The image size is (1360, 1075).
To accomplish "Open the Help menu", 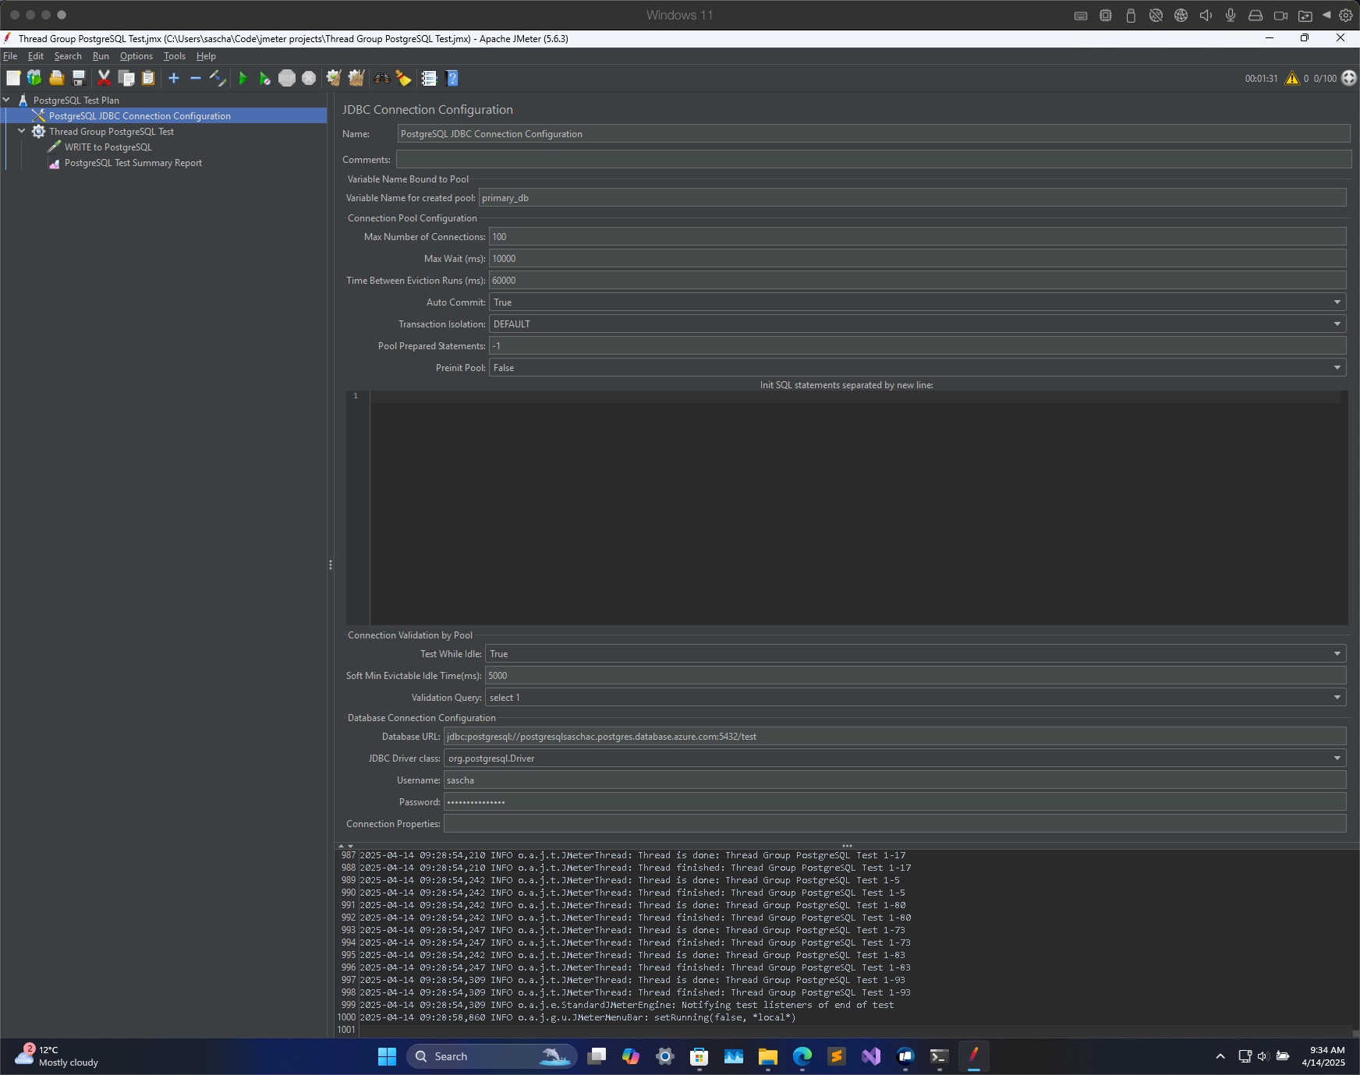I will (206, 56).
